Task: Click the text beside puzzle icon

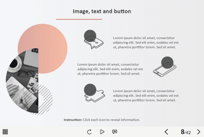Action: click(x=146, y=96)
